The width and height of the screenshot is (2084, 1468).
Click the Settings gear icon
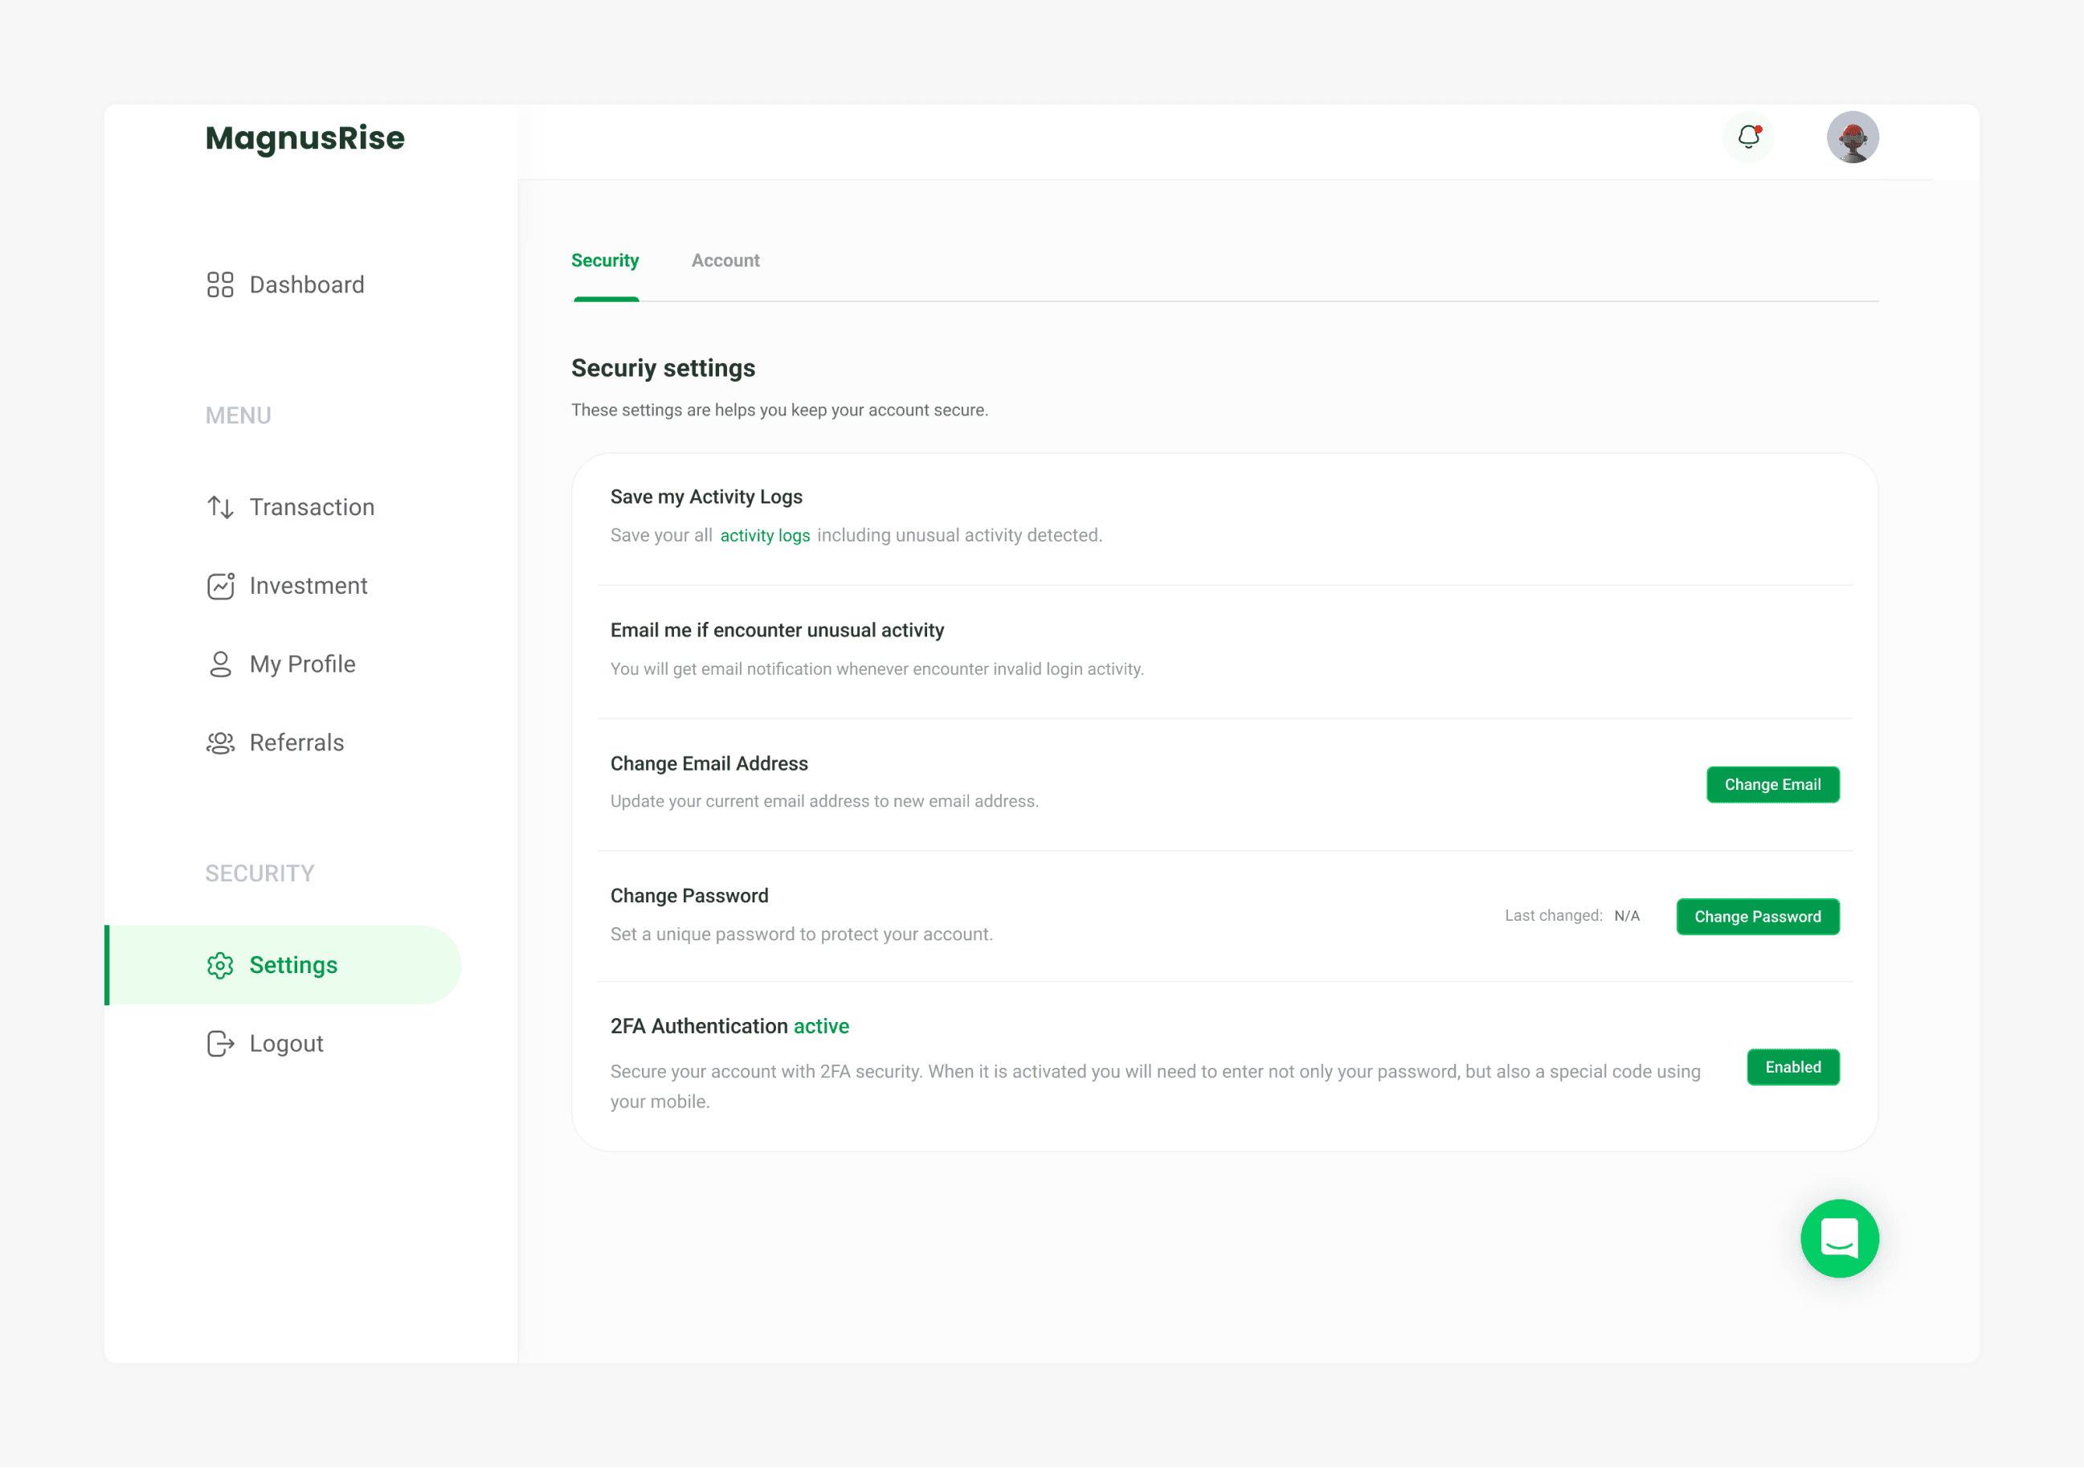tap(219, 965)
